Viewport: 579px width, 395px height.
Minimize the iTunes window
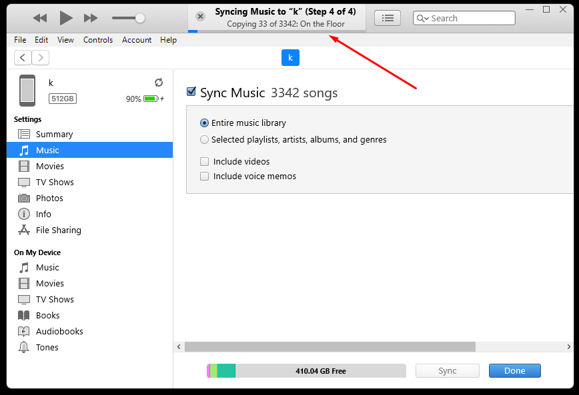pos(530,9)
